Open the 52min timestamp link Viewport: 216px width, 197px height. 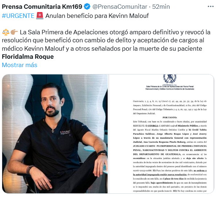pos(161,7)
